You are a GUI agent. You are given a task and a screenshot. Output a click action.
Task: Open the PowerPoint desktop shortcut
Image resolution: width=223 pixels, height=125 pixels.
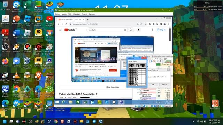(16, 20)
